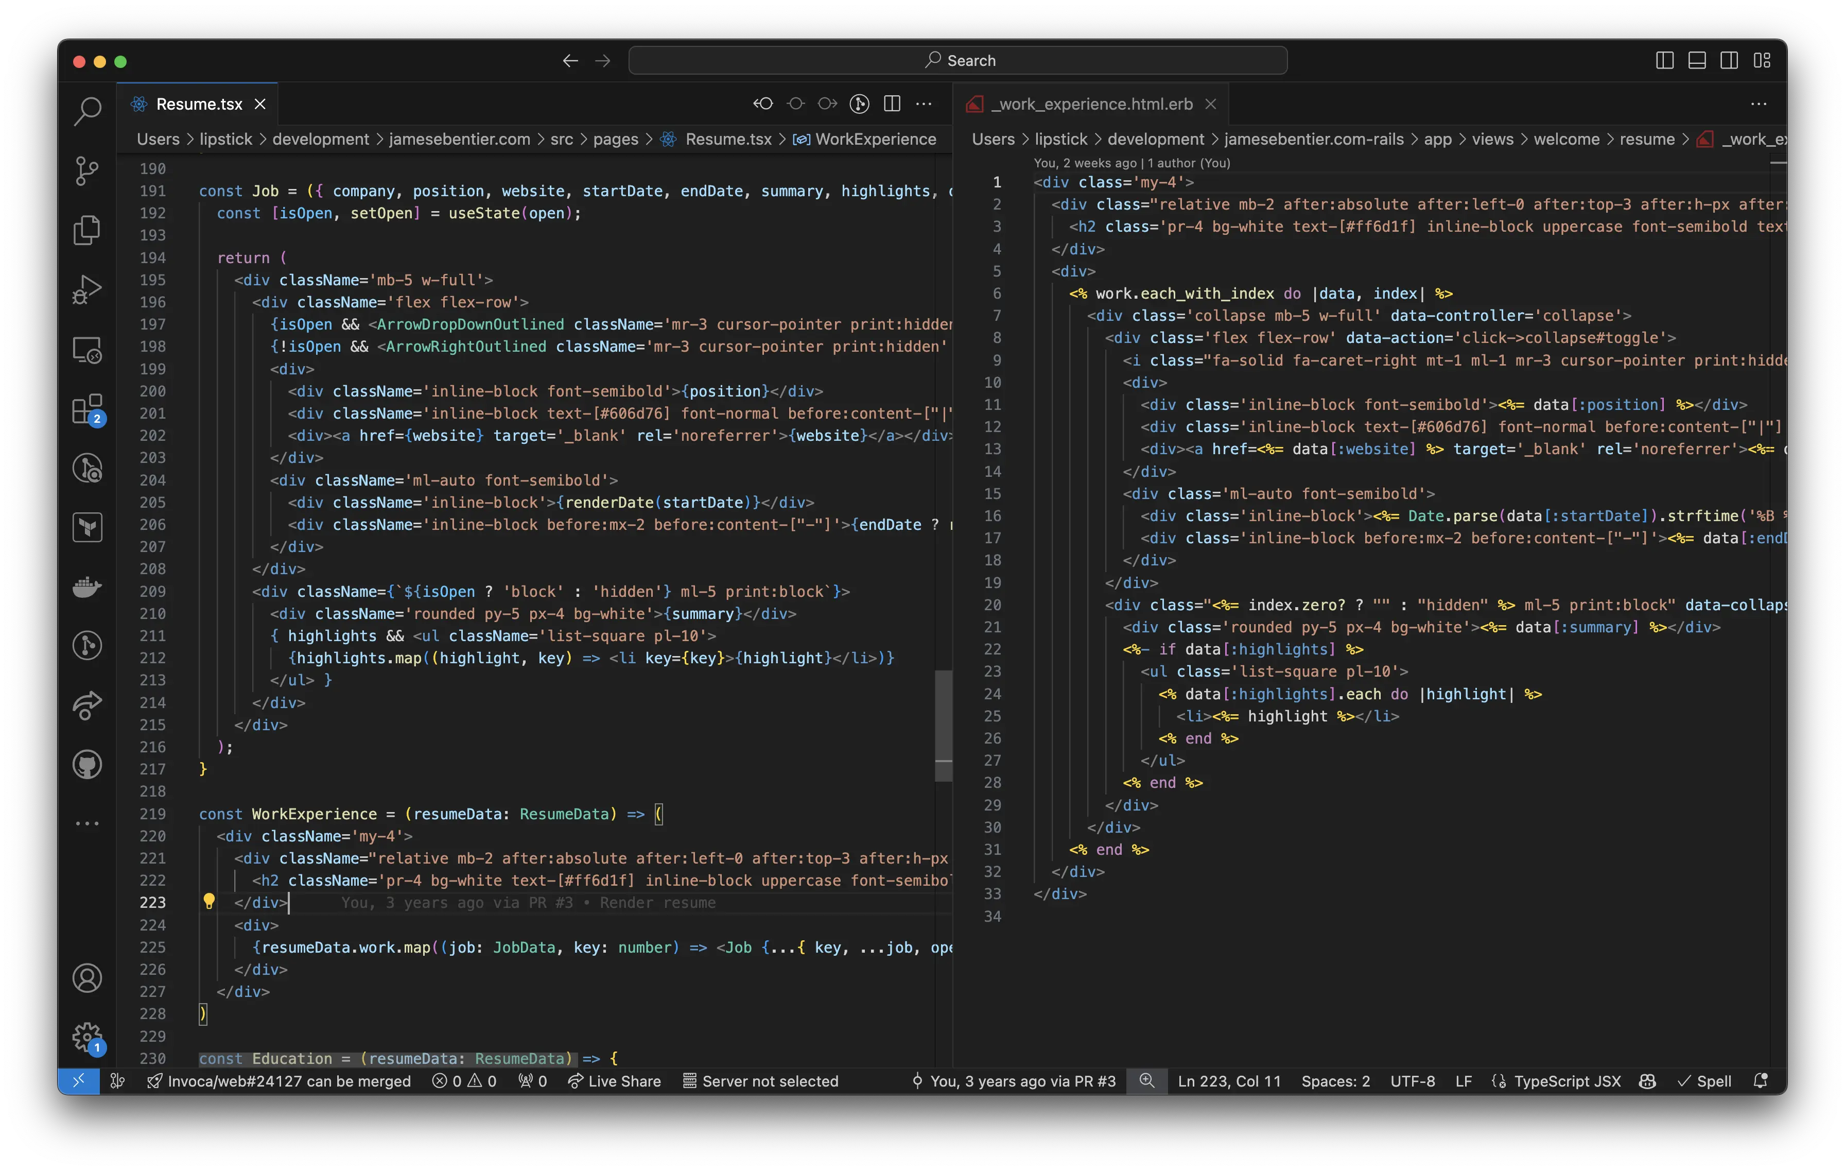Open GitLens commit graph icon in editor toolbar
Screen dimensions: 1845x1171
860,104
